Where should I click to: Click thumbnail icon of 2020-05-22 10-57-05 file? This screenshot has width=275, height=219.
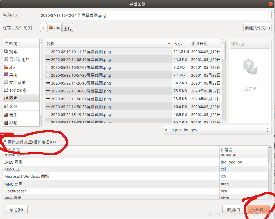click(x=48, y=67)
